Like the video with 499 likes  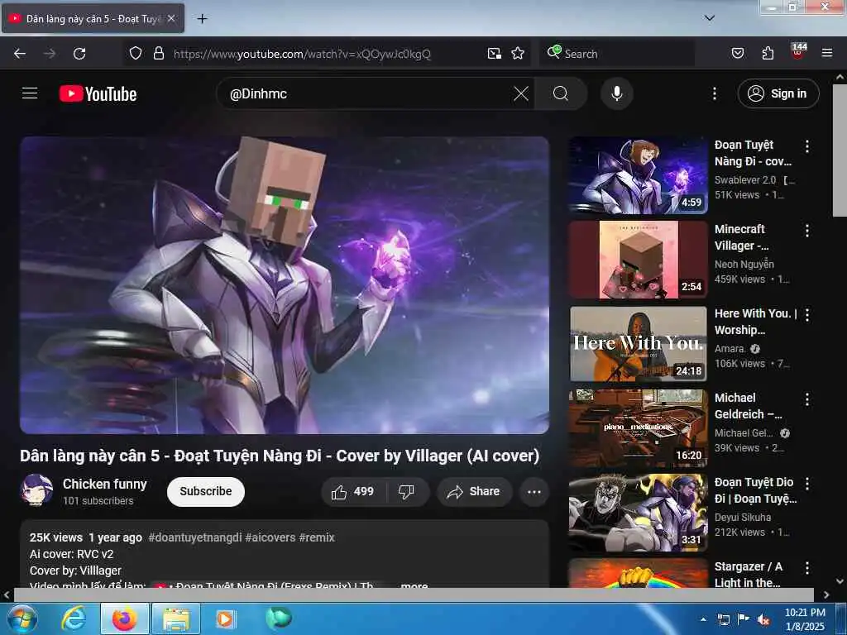pos(354,492)
